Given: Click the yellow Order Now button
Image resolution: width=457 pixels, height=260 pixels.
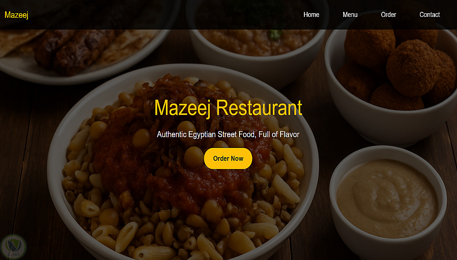Looking at the screenshot, I should [x=228, y=158].
